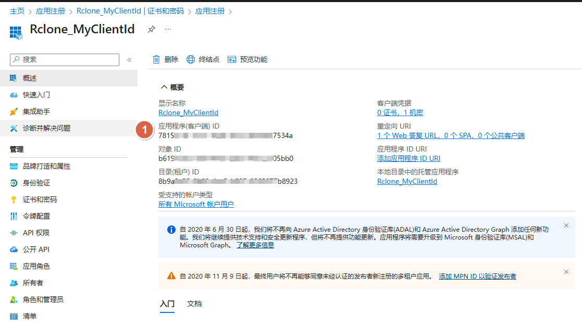Open the 0 证书, 1 机密 link

[x=400, y=112]
